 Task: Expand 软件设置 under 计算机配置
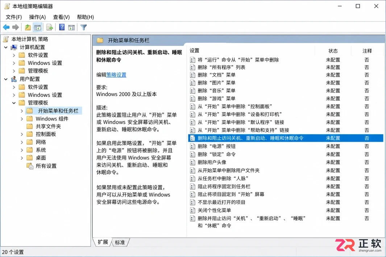pos(14,55)
